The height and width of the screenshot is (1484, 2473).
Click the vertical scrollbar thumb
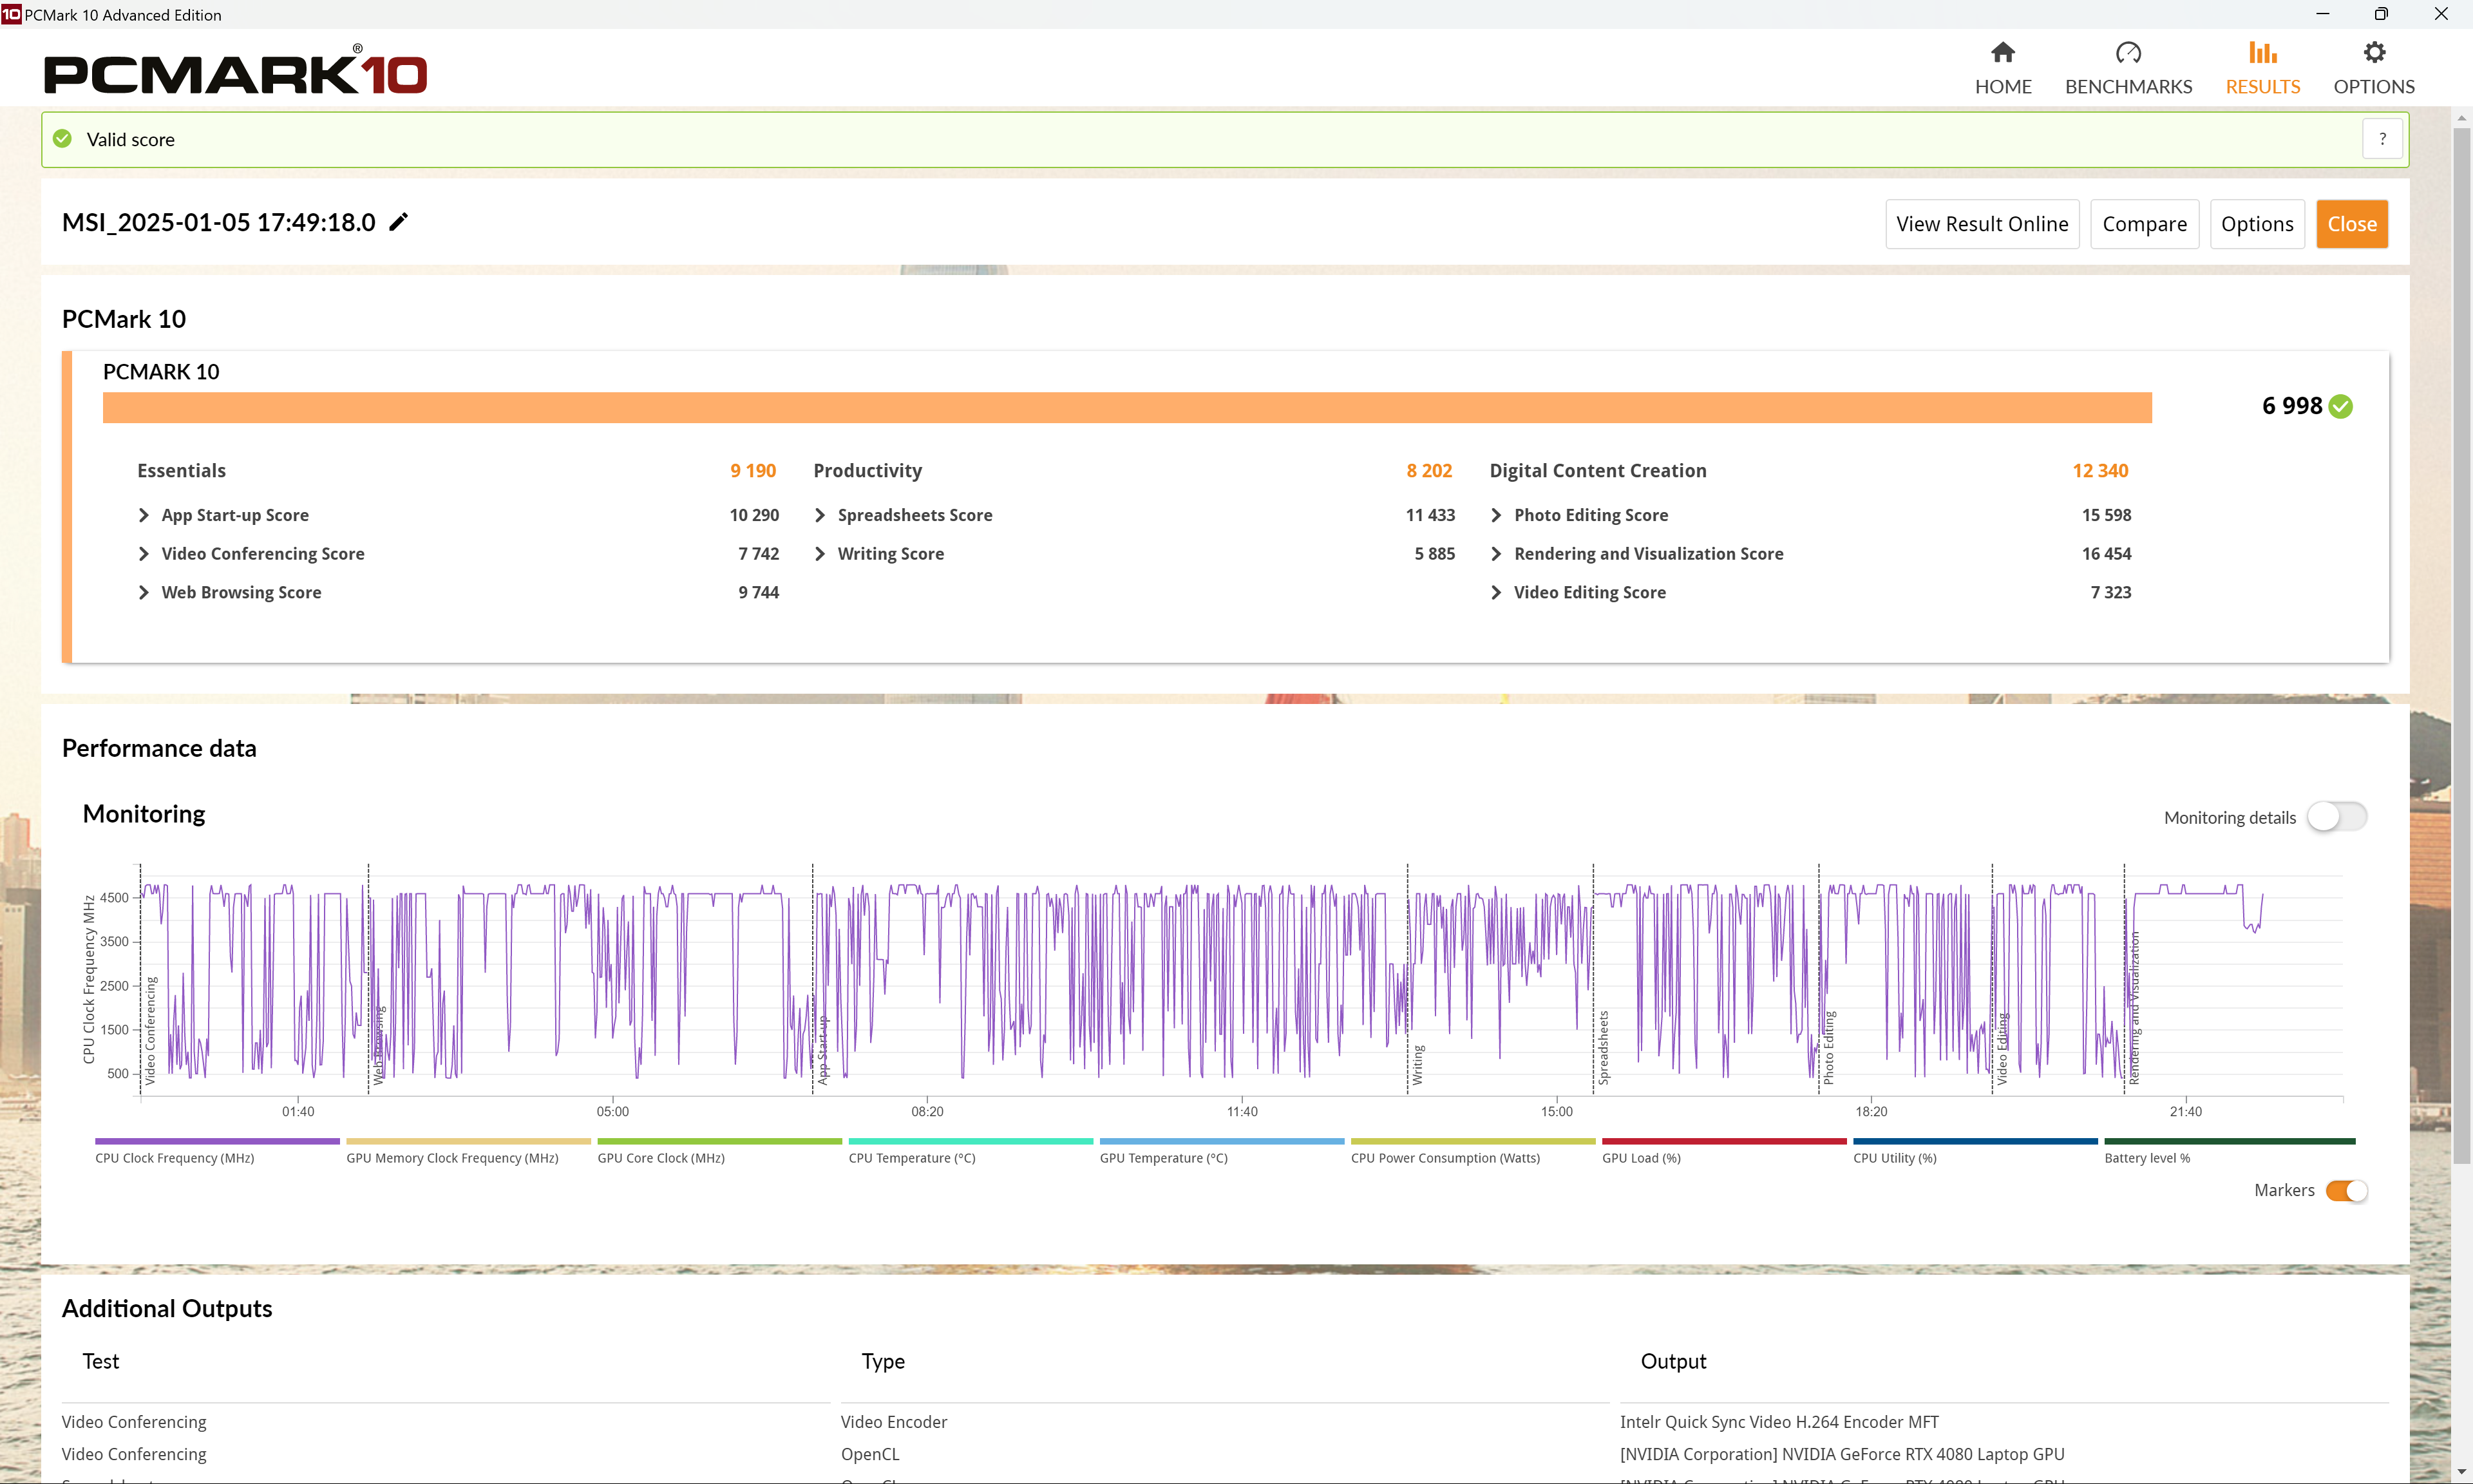pyautogui.click(x=2461, y=645)
